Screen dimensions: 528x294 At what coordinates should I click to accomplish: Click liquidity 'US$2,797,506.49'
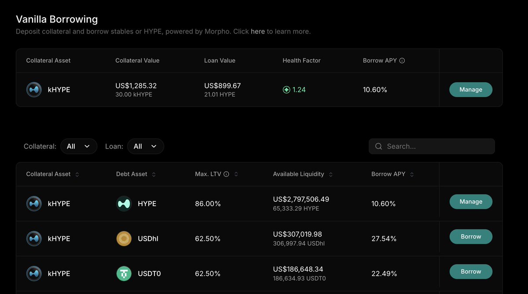tap(301, 200)
